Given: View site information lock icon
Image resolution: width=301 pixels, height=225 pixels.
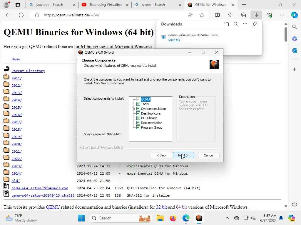Looking at the screenshot, I should click(37, 15).
